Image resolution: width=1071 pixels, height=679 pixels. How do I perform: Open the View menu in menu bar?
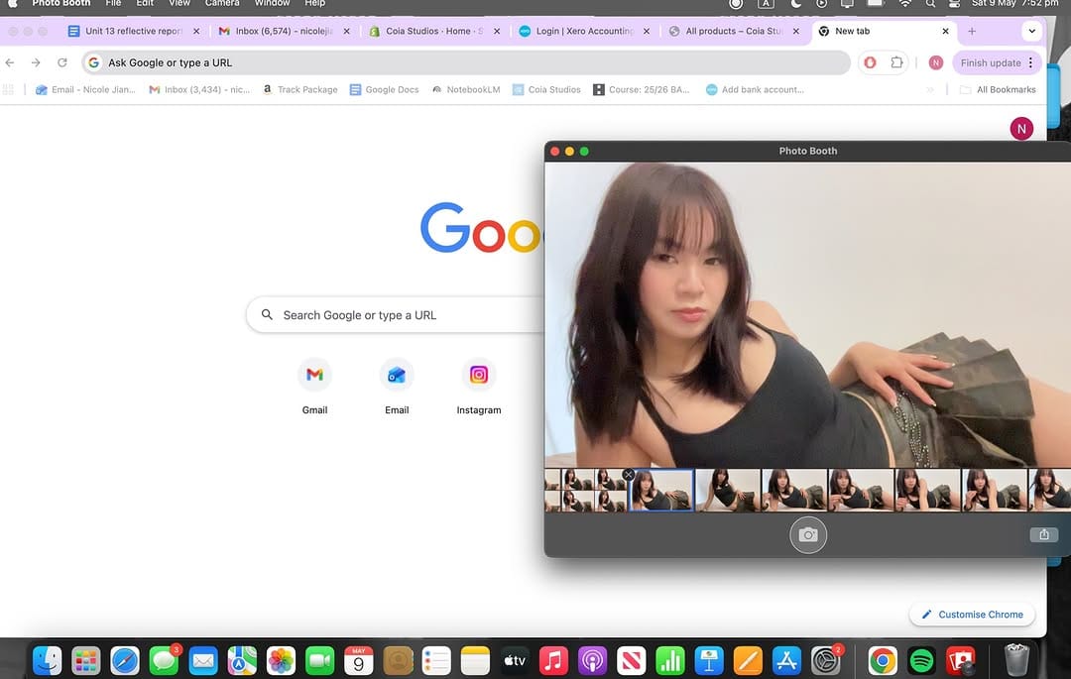(178, 3)
